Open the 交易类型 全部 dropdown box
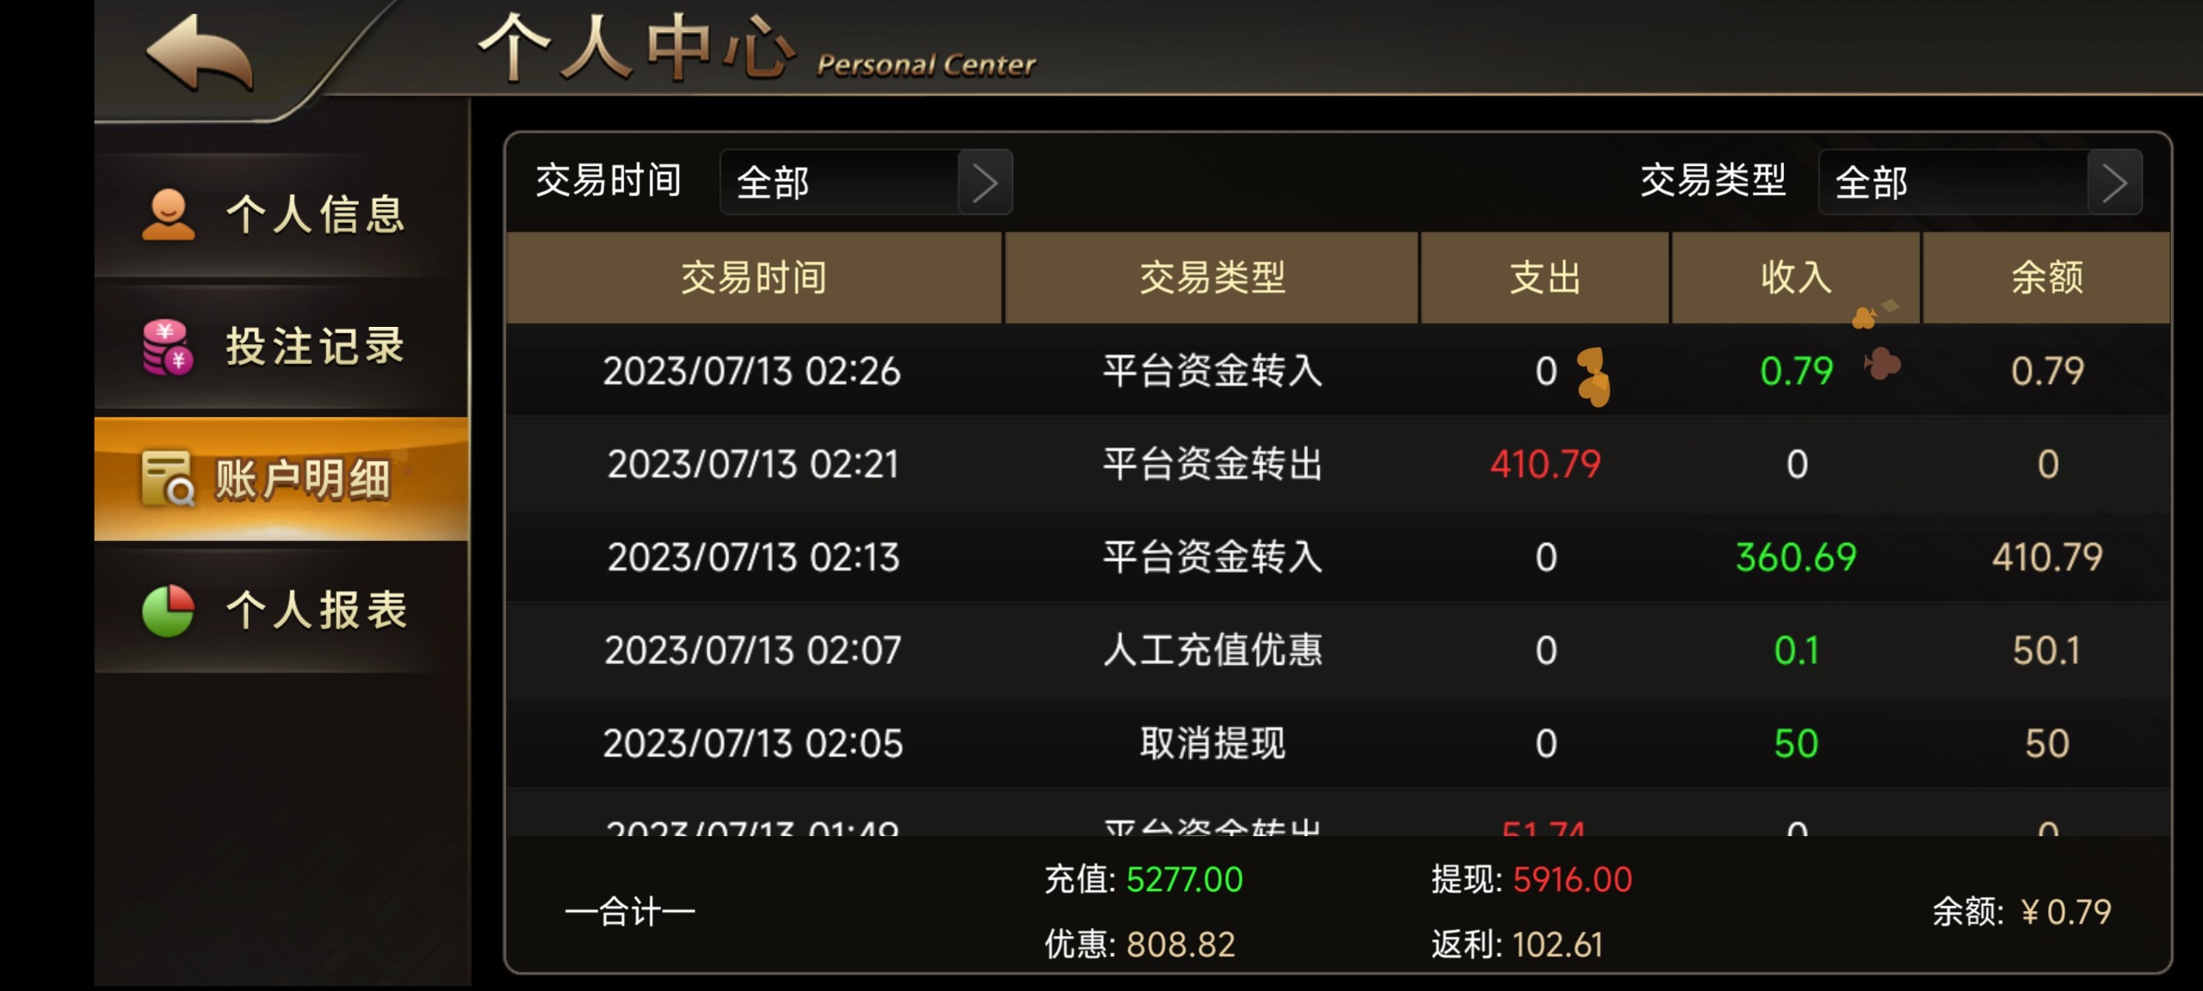 (1980, 182)
